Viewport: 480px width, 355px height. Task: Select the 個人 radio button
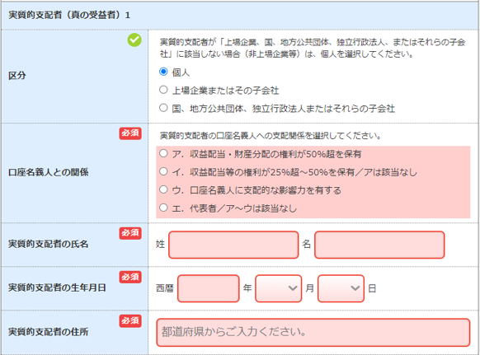163,72
